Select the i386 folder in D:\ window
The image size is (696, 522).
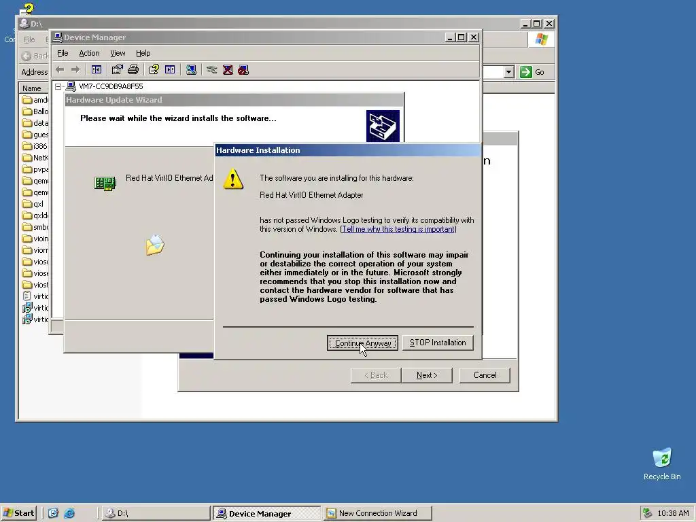35,146
